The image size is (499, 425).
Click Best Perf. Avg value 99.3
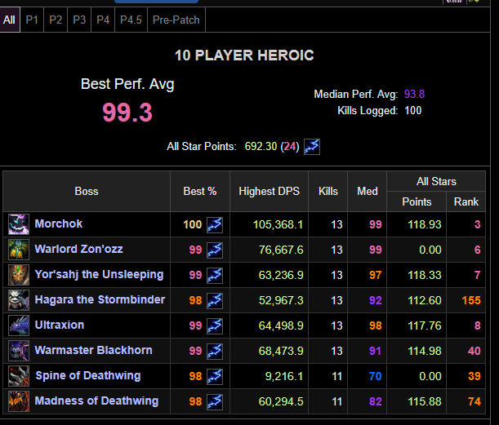point(127,113)
